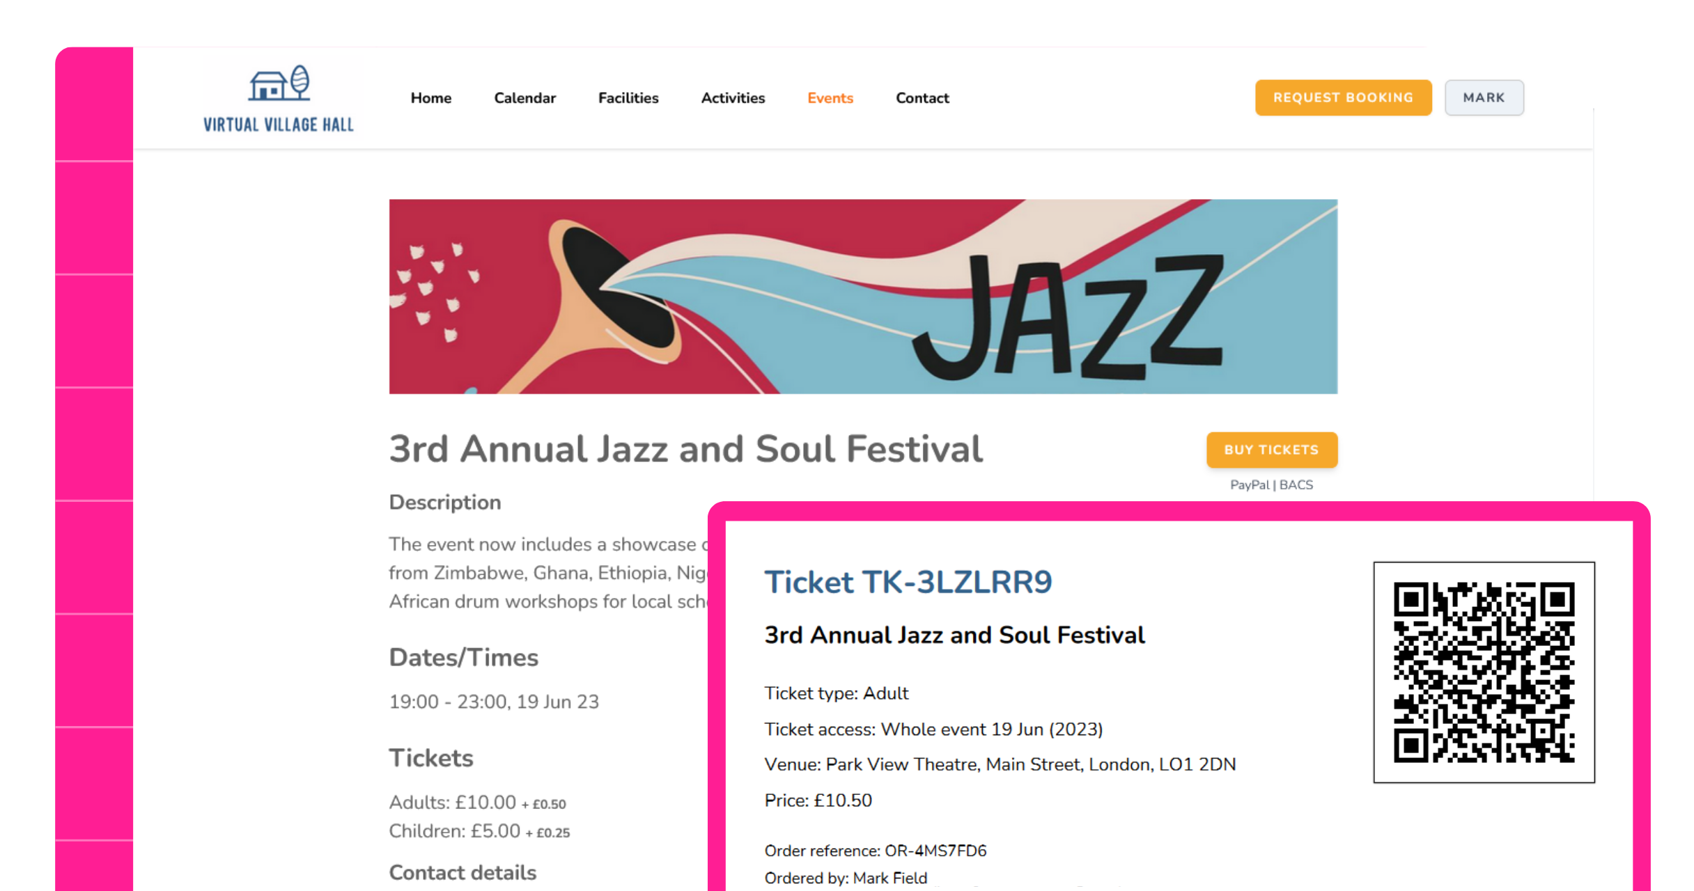Go to the Calendar page
1694x891 pixels.
[x=524, y=98]
